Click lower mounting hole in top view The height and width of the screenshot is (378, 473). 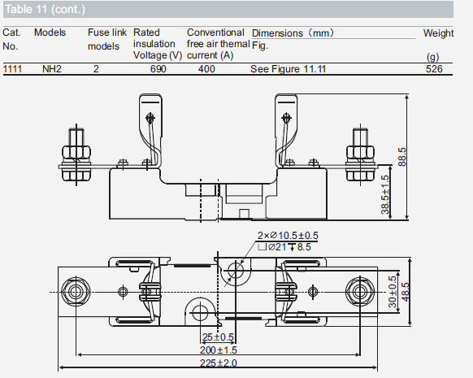pyautogui.click(x=200, y=313)
